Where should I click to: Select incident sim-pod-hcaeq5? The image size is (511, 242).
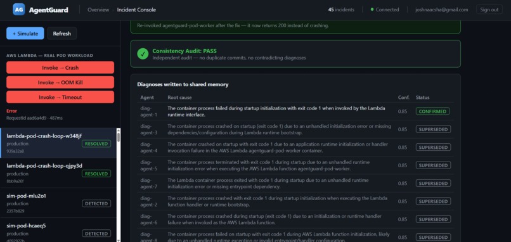tap(59, 230)
